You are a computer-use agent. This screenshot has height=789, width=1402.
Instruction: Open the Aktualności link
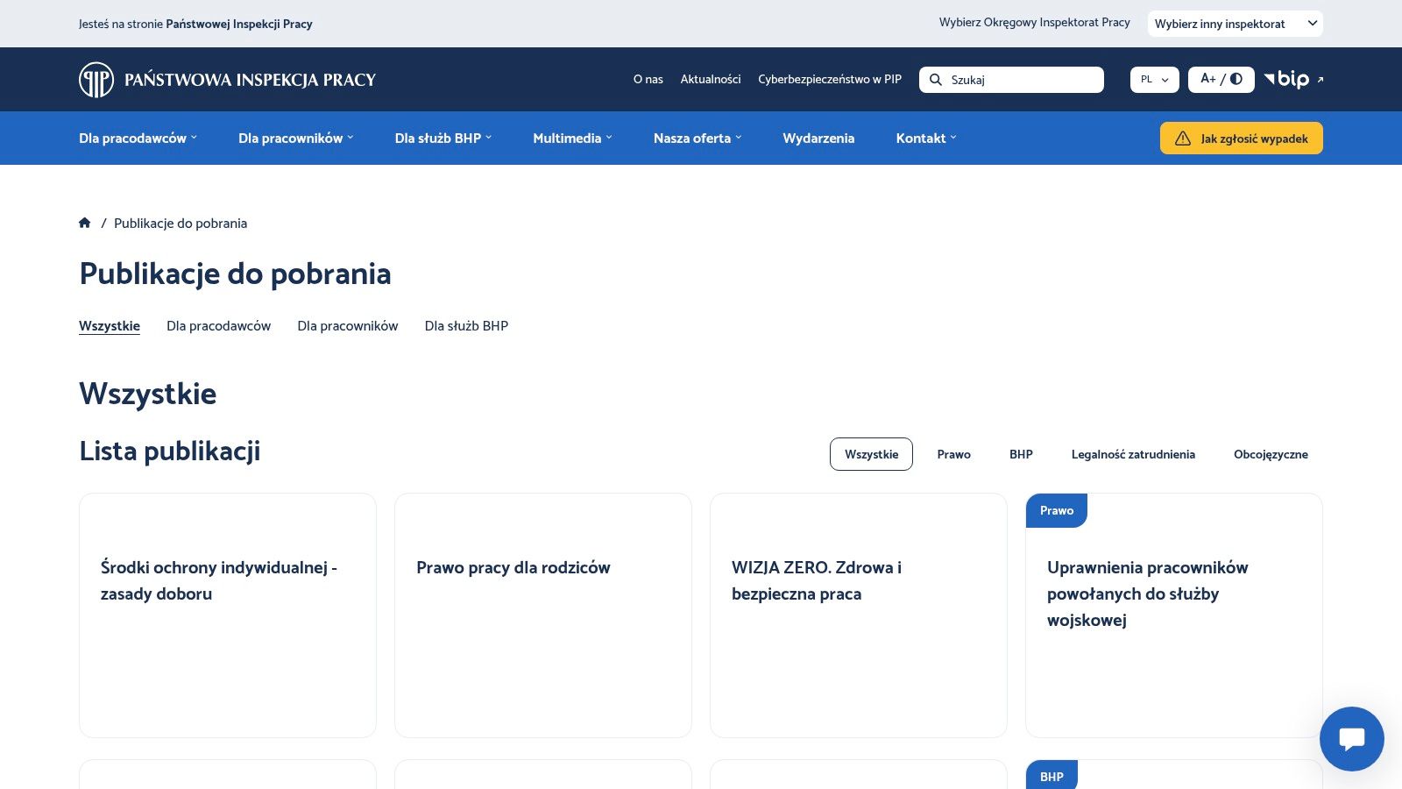point(711,80)
